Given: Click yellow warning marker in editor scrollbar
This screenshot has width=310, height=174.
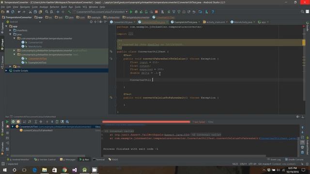Looking at the screenshot, I should [x=304, y=43].
